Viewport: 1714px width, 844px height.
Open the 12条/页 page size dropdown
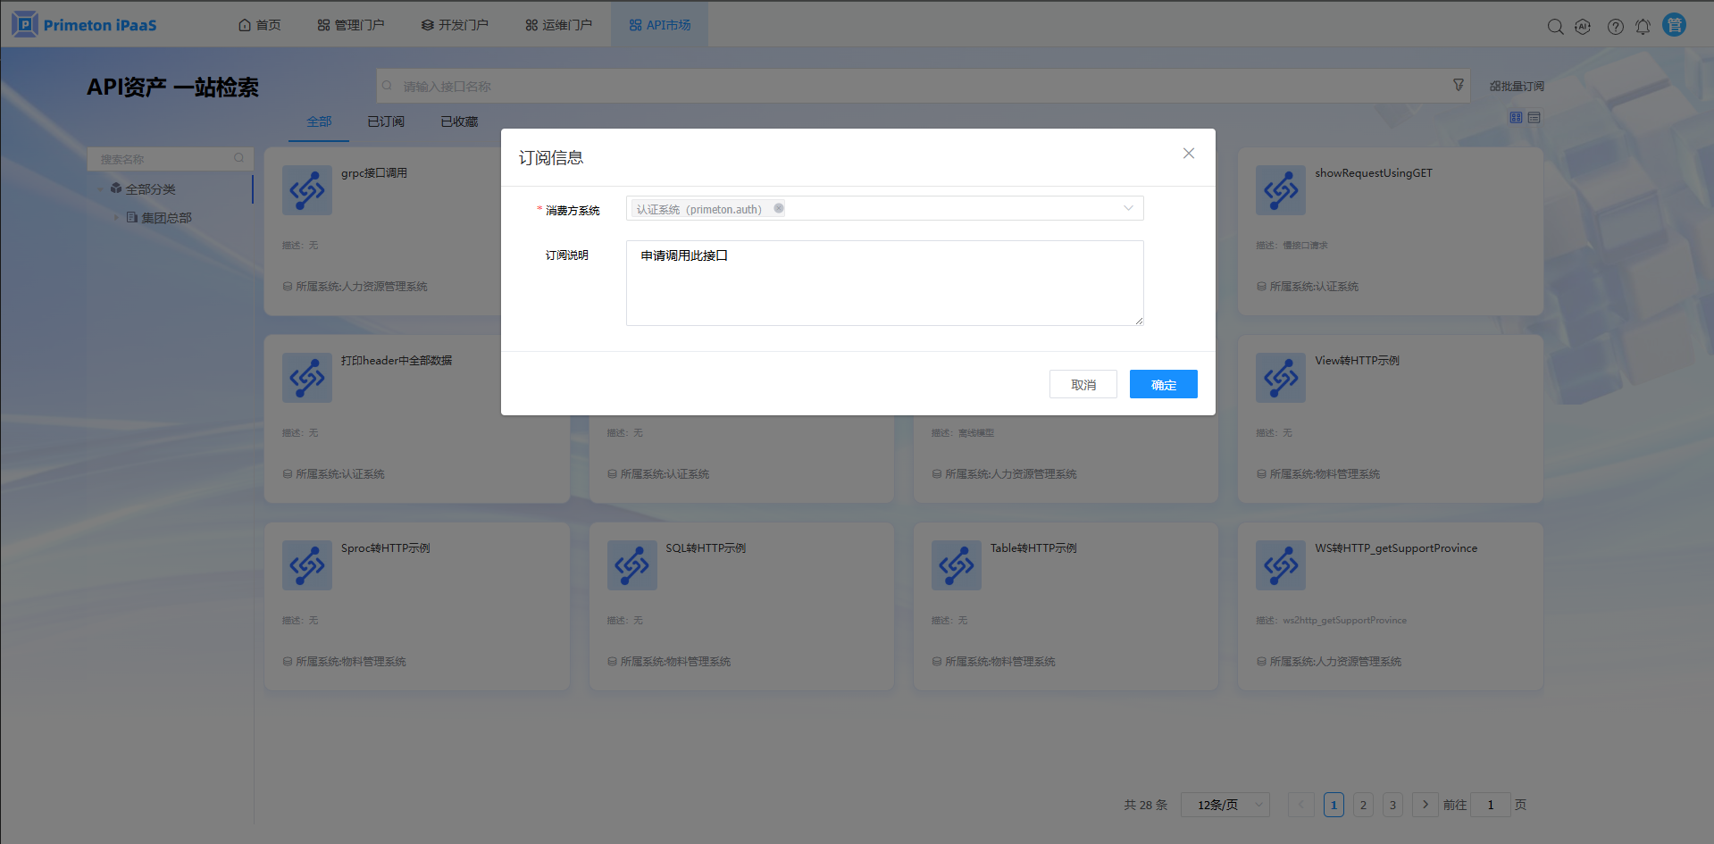pos(1225,805)
